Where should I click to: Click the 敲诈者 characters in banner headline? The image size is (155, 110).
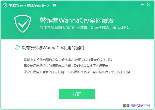click(x=49, y=20)
